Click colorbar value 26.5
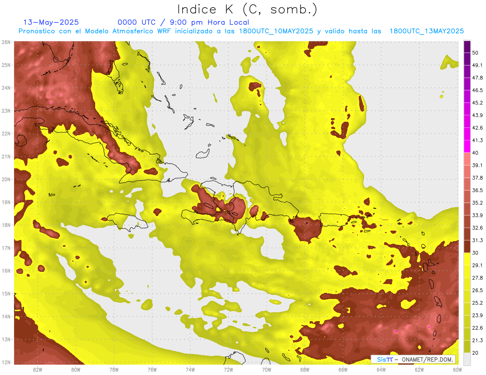The image size is (486, 375). coord(477,290)
